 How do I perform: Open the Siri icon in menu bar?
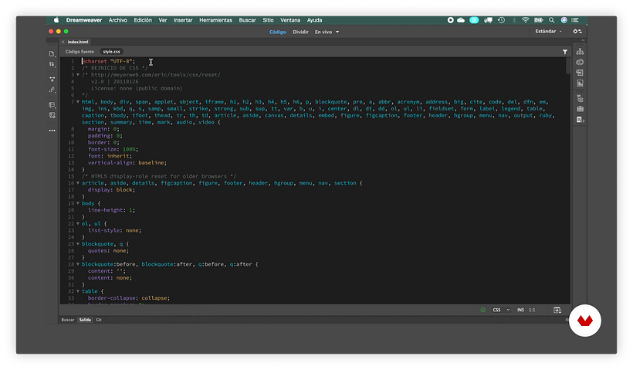(x=564, y=20)
